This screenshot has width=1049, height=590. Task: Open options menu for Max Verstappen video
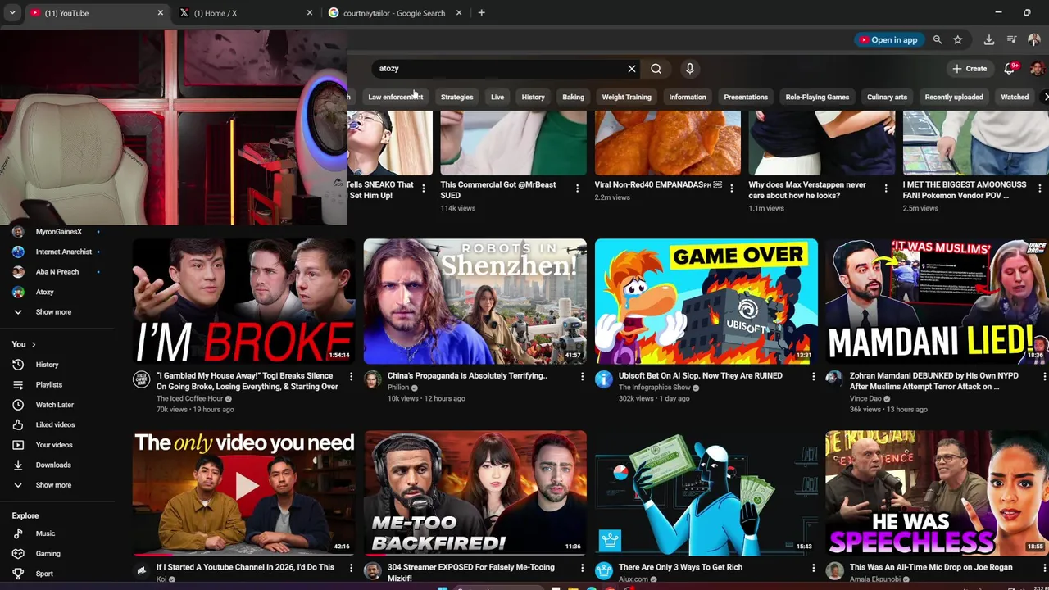pyautogui.click(x=885, y=188)
